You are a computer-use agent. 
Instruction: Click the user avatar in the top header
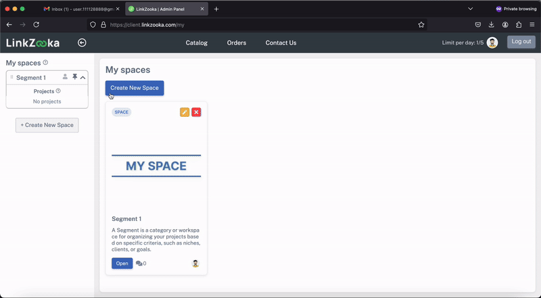(x=492, y=43)
